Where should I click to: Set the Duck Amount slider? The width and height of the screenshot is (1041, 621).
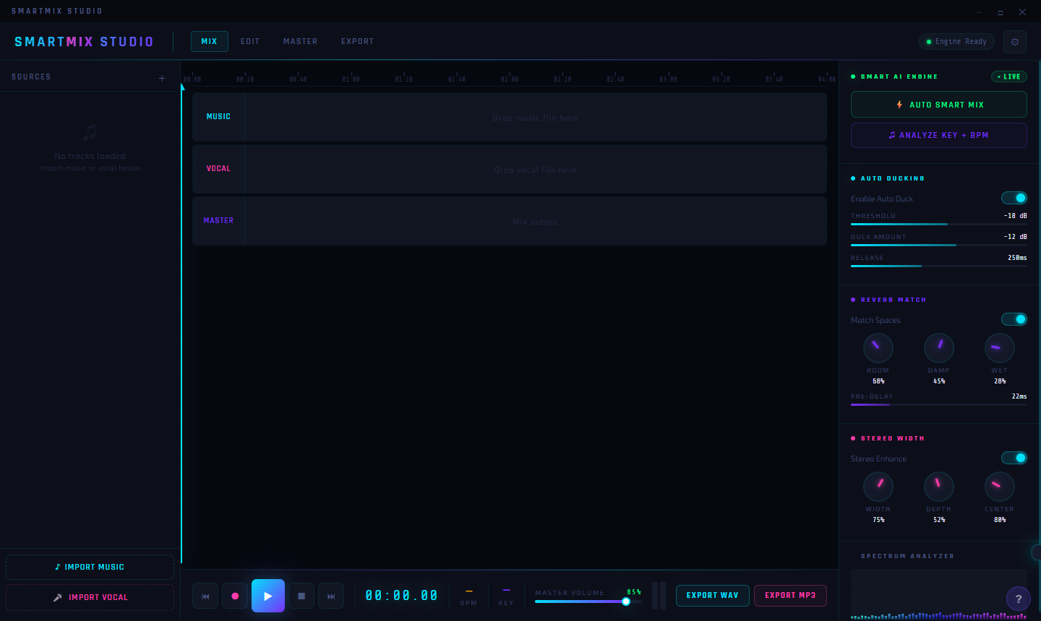(939, 246)
